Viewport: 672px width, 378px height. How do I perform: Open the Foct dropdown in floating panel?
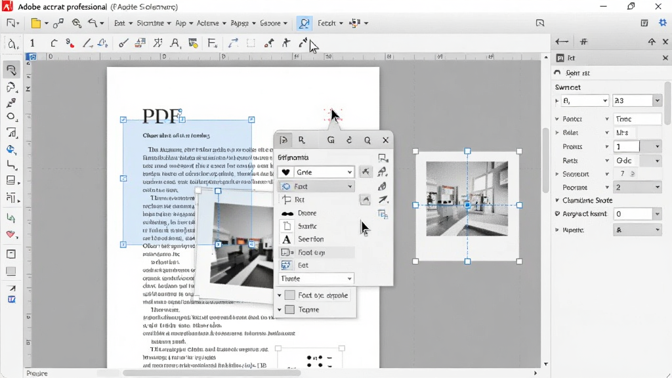coord(316,186)
